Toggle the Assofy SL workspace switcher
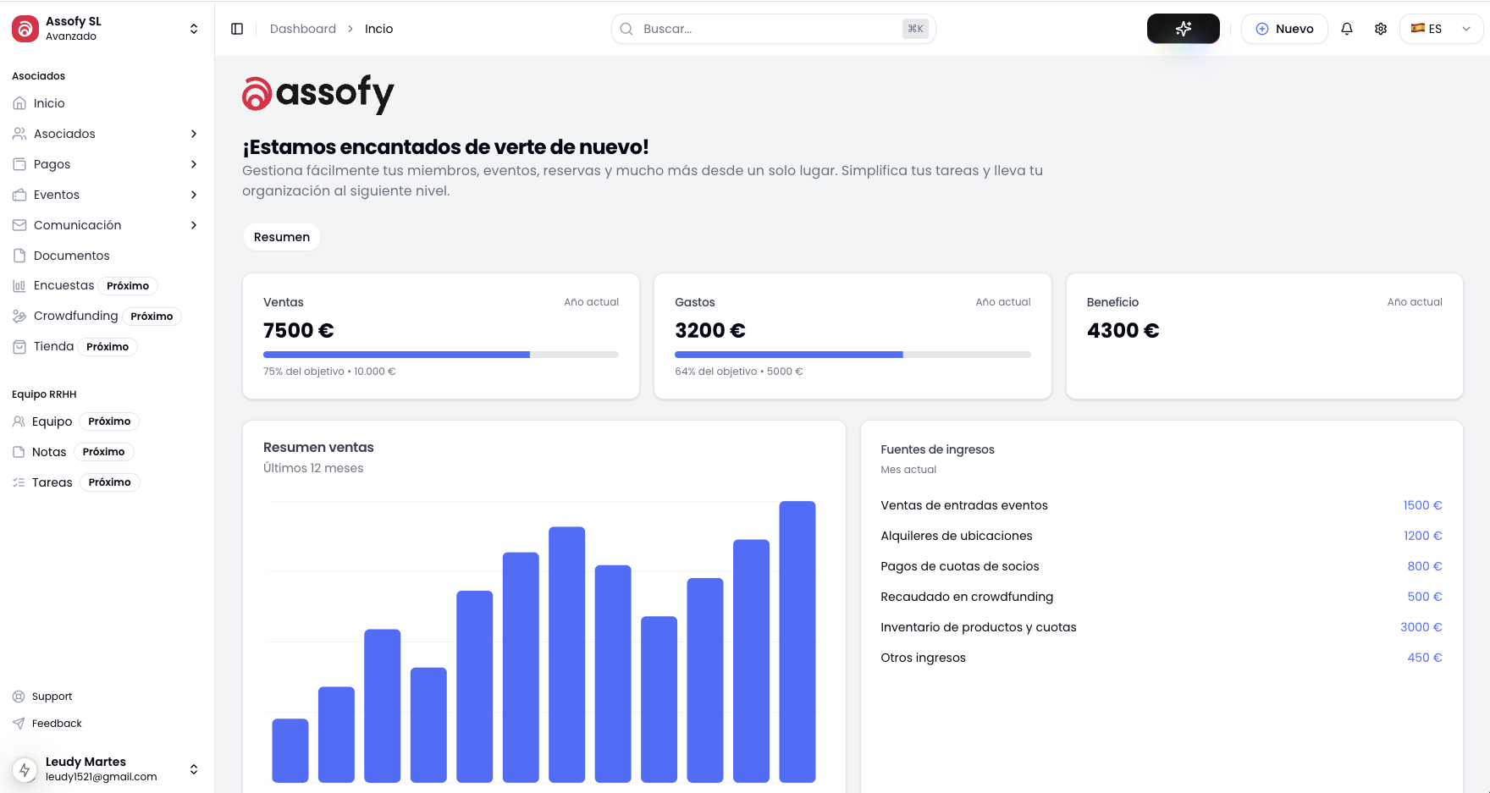The height and width of the screenshot is (793, 1490). point(193,27)
